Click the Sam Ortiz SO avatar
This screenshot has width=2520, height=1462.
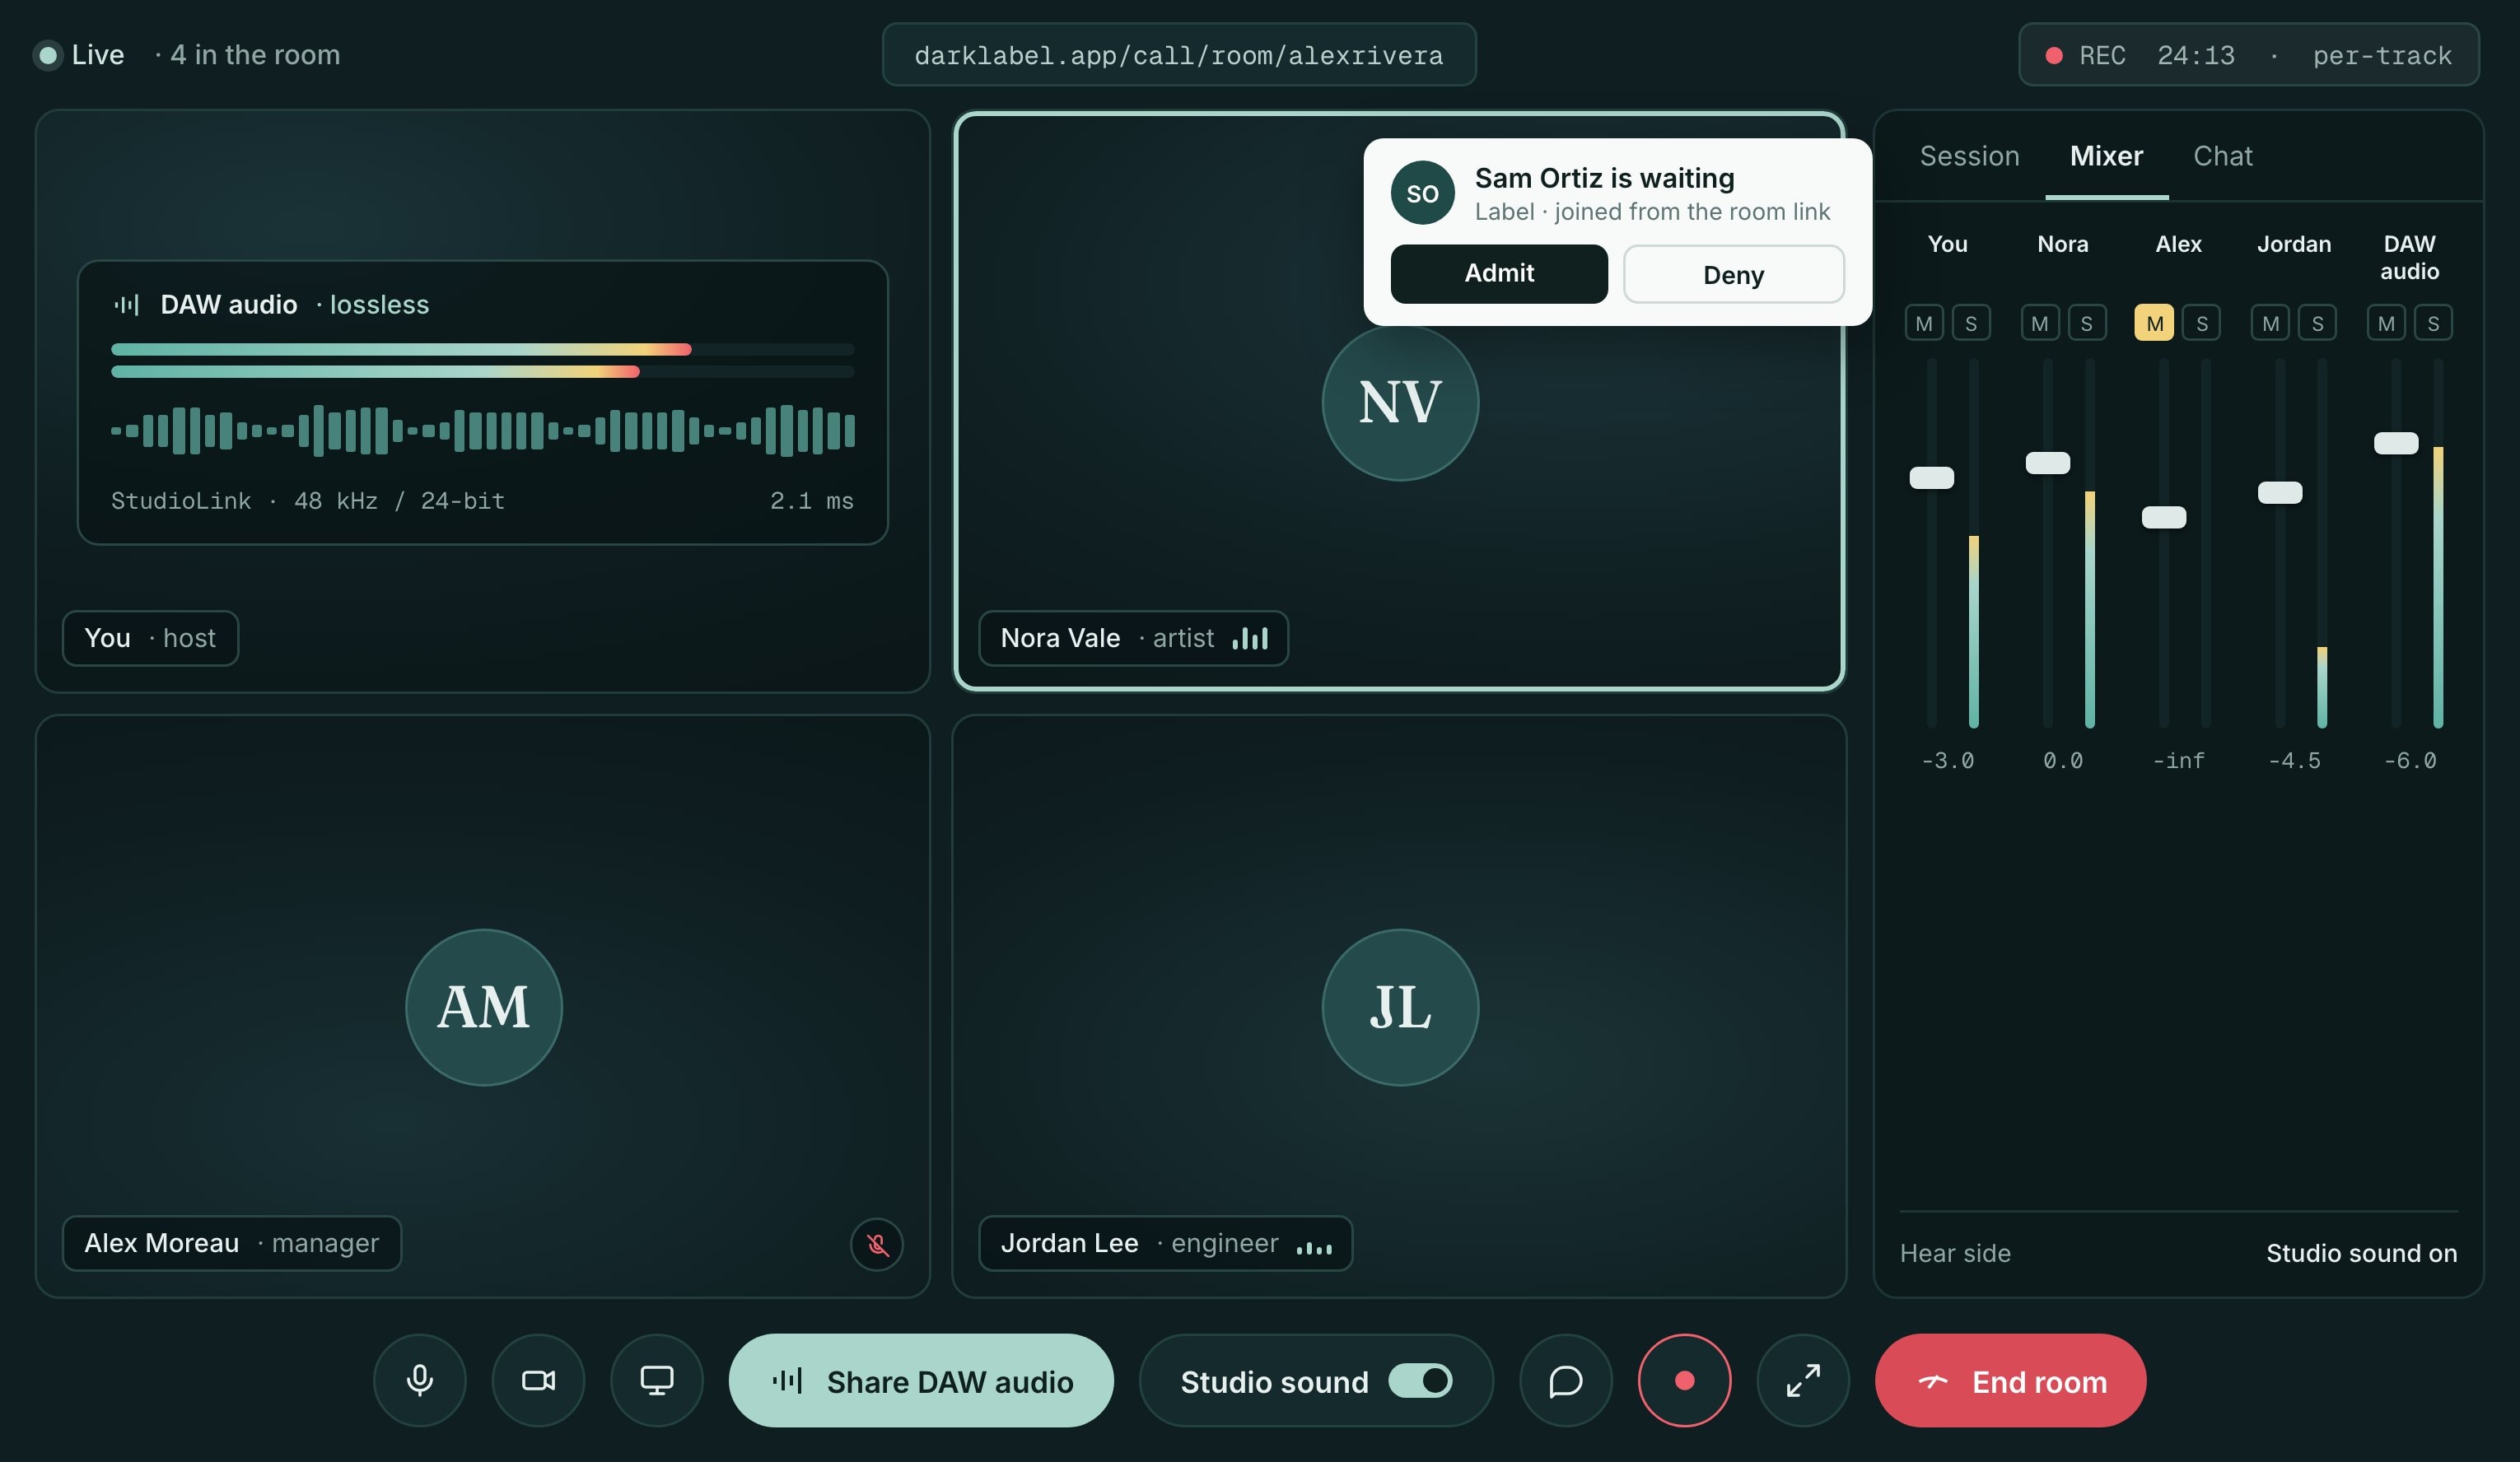1422,193
